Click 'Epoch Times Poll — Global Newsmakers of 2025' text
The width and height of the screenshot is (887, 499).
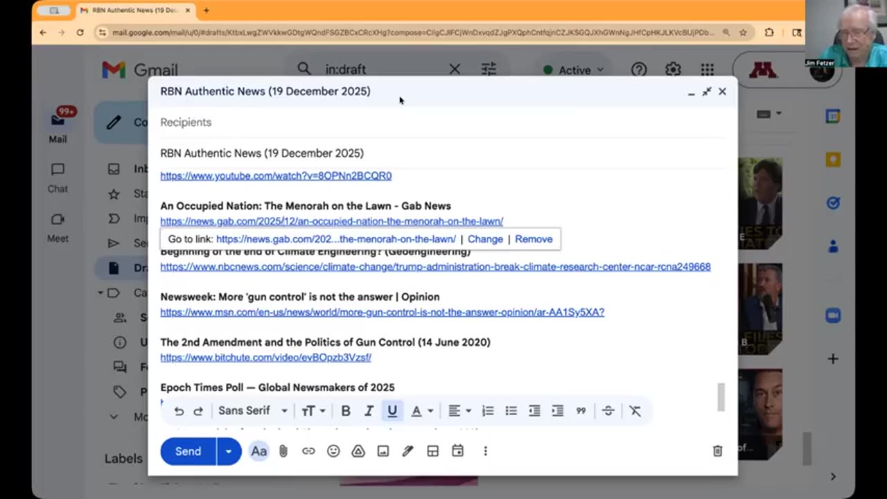277,387
